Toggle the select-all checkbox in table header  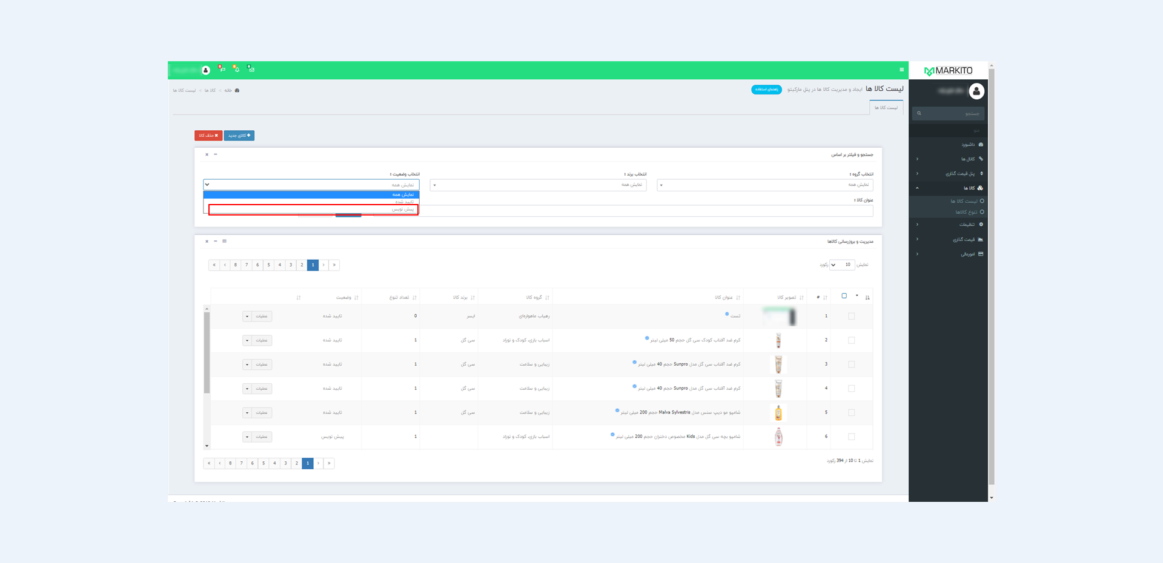844,296
